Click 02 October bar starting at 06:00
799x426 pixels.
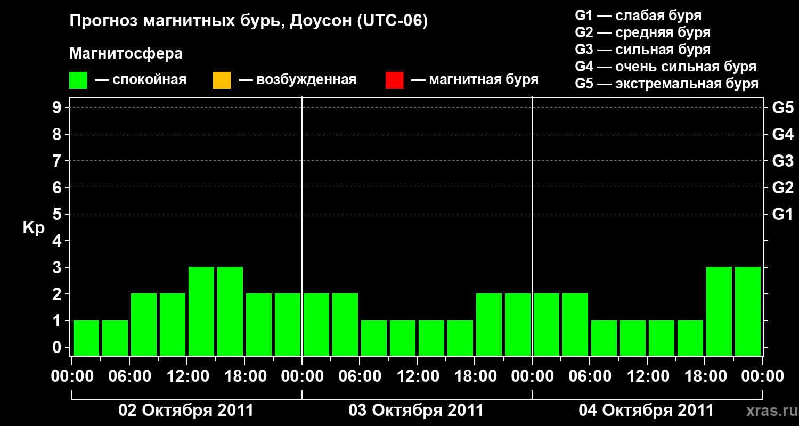[144, 324]
